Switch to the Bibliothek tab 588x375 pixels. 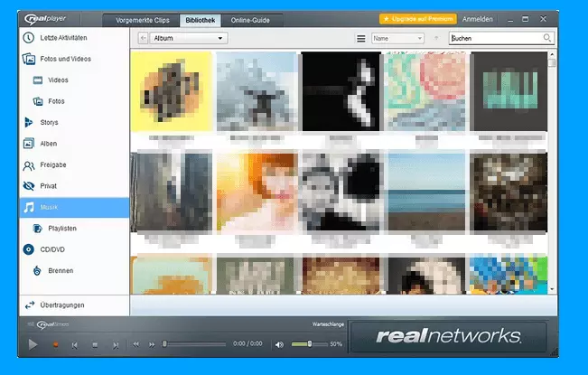click(x=201, y=20)
